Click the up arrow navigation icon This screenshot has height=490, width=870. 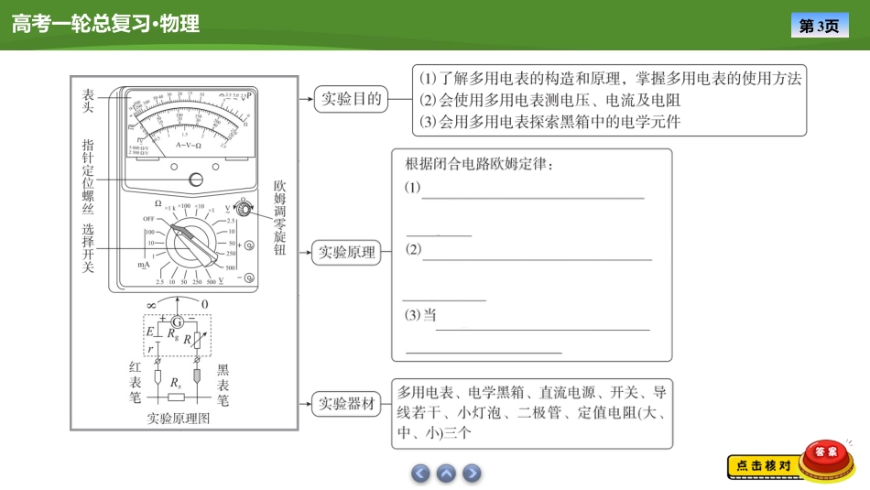[446, 474]
